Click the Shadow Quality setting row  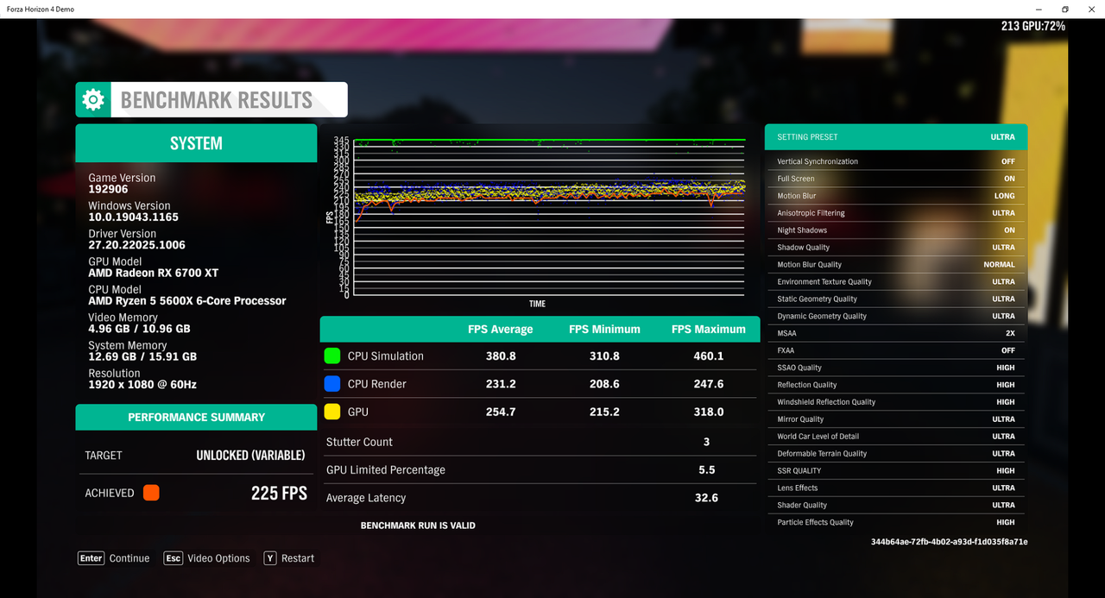(896, 248)
